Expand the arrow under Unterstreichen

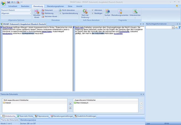click(x=135, y=18)
